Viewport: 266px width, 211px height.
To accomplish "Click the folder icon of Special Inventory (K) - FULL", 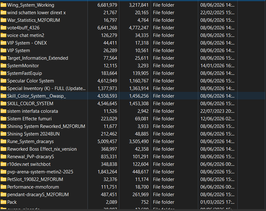I will [3, 88].
